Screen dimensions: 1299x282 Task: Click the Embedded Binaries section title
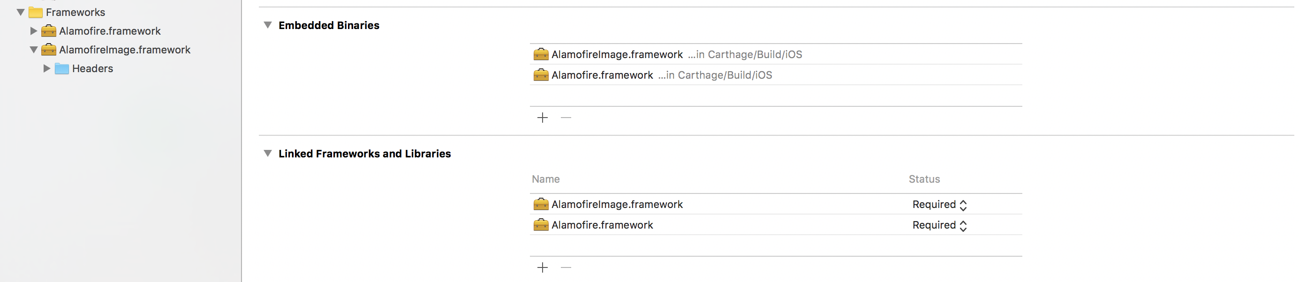(x=329, y=25)
